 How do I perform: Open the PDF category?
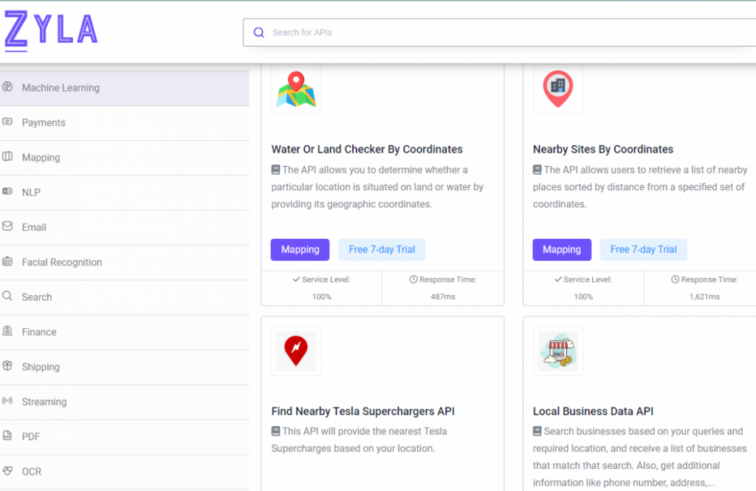124,436
